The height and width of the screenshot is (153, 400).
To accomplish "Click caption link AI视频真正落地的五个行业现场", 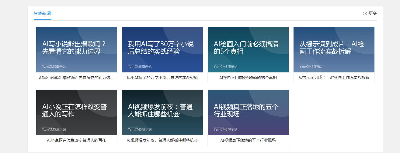I will [x=248, y=141].
